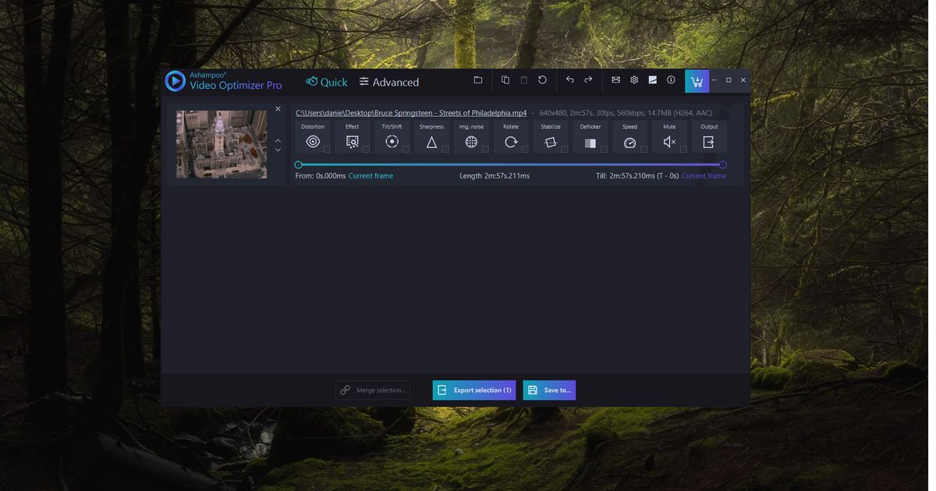Open the Stabilize tool
This screenshot has height=491, width=936.
tap(550, 141)
